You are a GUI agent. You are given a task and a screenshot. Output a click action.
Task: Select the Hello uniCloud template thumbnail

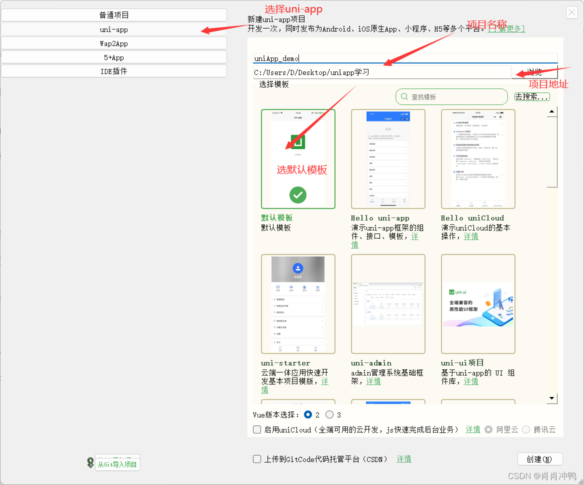pos(478,158)
